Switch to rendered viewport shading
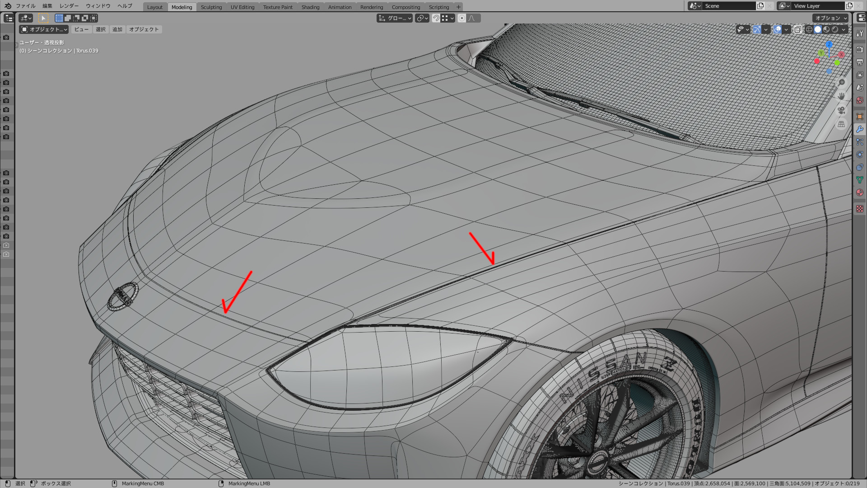The image size is (867, 488). click(x=835, y=29)
